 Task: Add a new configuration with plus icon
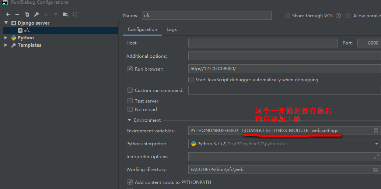click(7, 14)
